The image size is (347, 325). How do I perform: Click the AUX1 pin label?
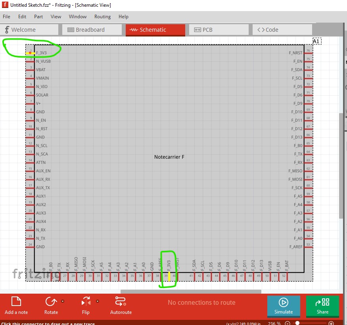41,196
